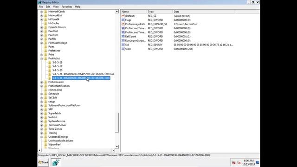Click the folder icon of the .bak profile key
This screenshot has width=297, height=167.
coord(50,74)
